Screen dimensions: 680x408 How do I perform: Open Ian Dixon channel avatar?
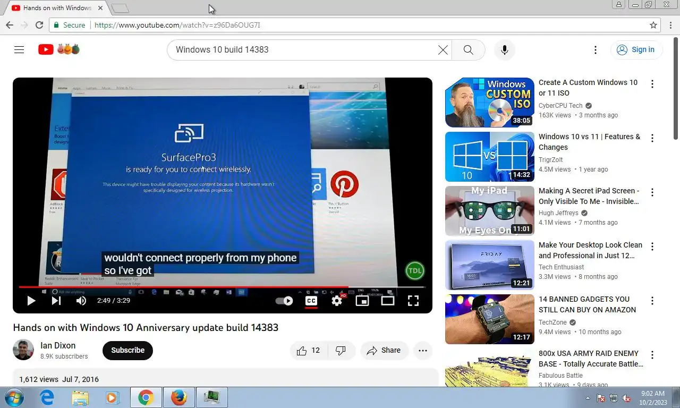click(x=23, y=350)
